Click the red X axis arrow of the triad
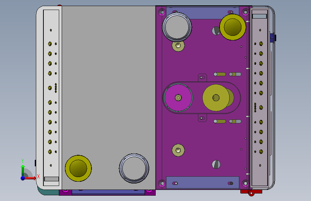Image resolution: width=311 pixels, height=201 pixels. pyautogui.click(x=30, y=178)
